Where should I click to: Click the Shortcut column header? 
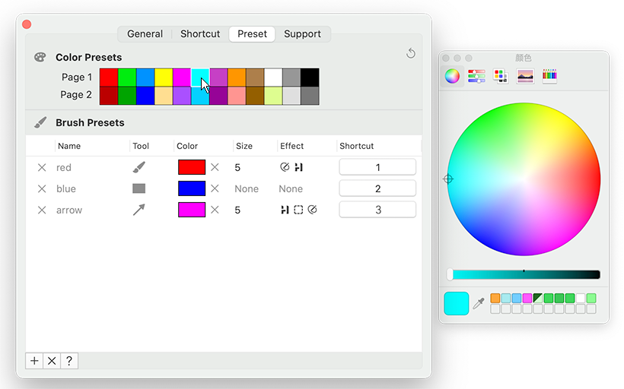click(357, 146)
